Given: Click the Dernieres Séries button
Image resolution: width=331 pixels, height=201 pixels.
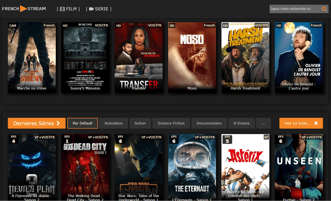Looking at the screenshot, I should point(37,123).
